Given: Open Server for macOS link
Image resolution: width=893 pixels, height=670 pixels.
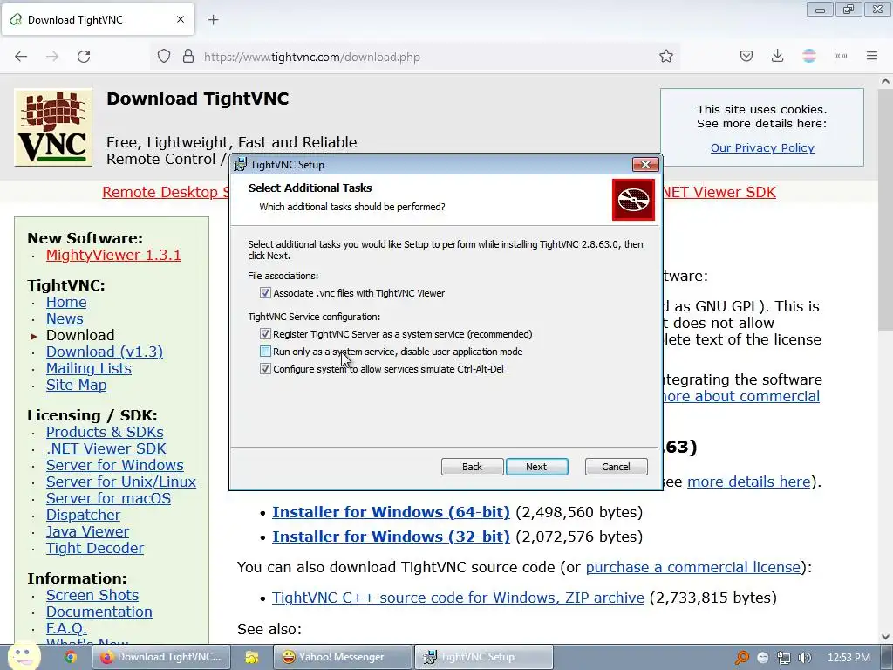Looking at the screenshot, I should click(x=108, y=498).
